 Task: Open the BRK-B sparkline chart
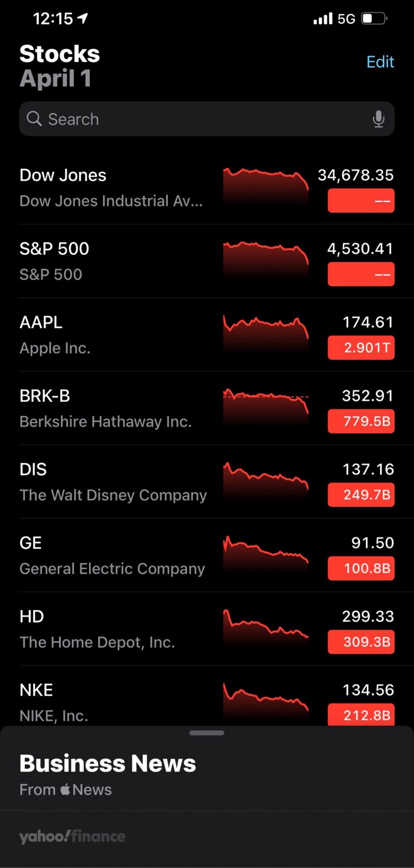coord(266,408)
